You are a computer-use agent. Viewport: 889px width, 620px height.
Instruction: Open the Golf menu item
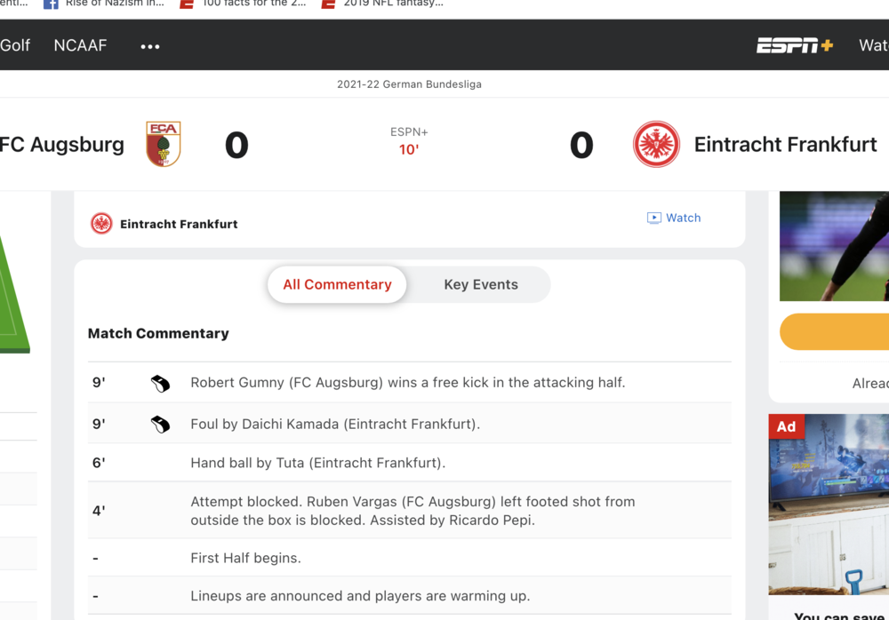tap(15, 45)
